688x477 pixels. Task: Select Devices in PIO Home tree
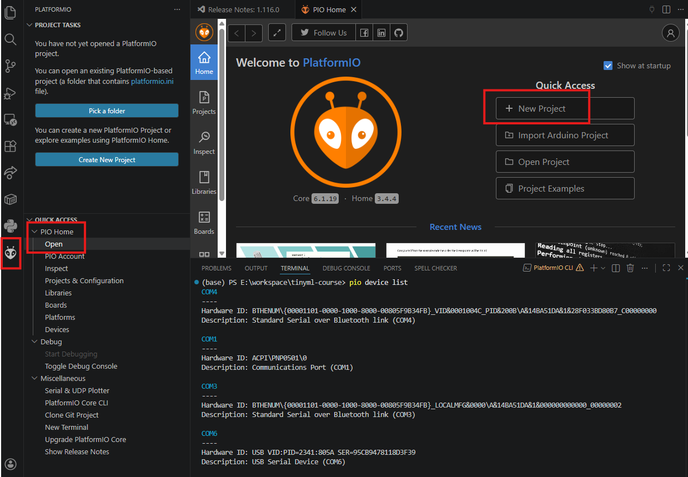(57, 329)
